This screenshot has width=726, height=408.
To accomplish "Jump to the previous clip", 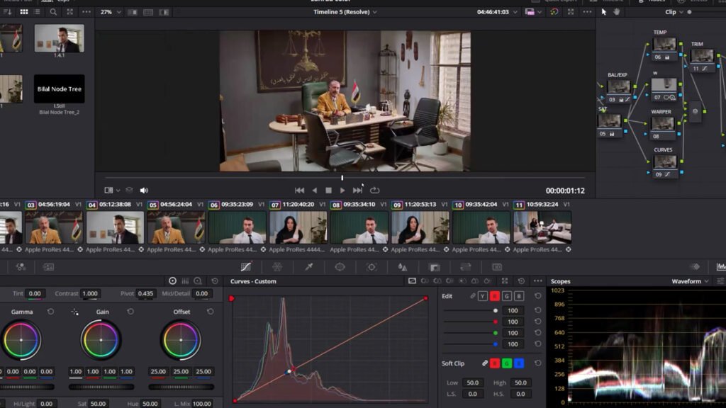I will (300, 190).
